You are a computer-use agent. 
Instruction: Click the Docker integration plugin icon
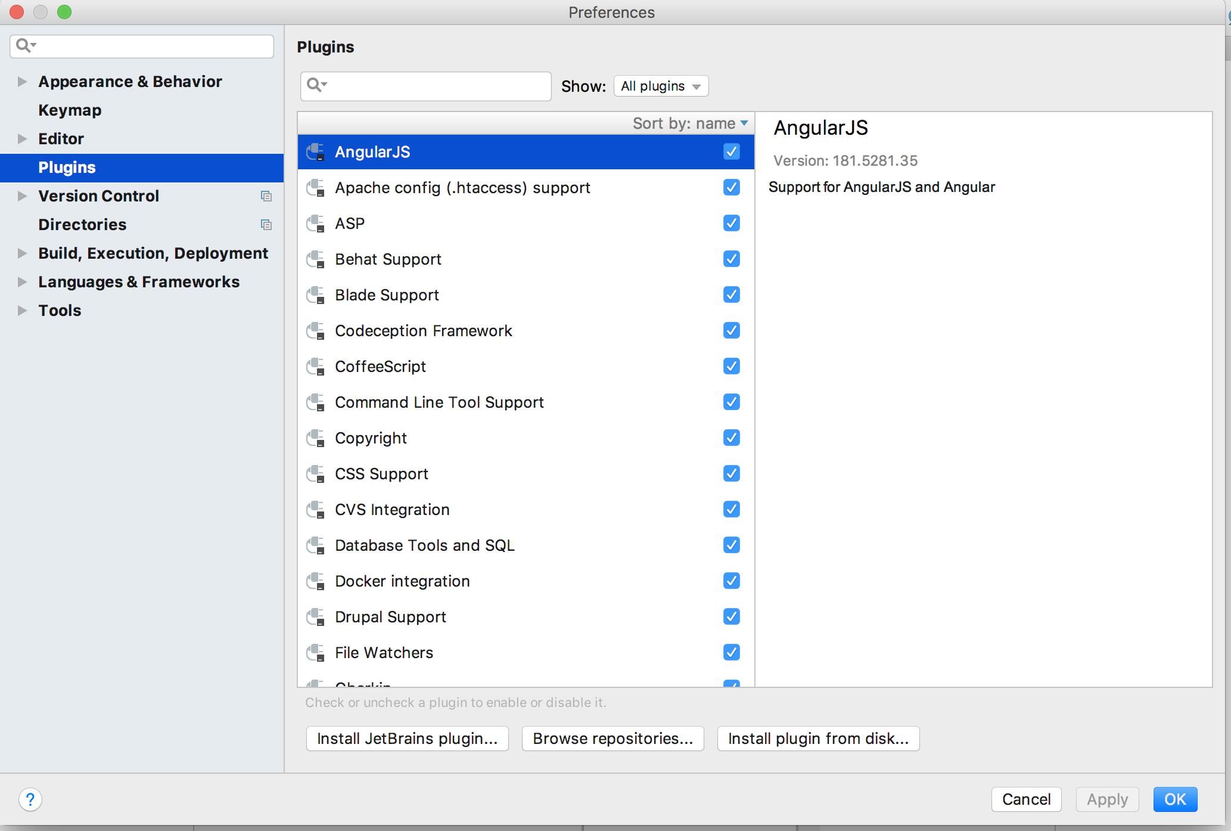click(x=315, y=581)
